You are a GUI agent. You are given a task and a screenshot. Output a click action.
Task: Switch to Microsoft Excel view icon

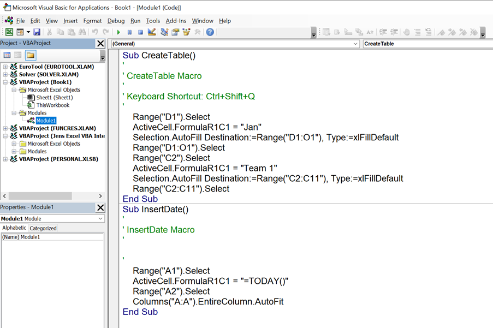[9, 32]
